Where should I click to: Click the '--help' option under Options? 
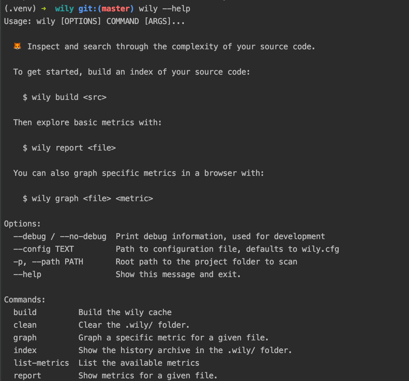(27, 274)
